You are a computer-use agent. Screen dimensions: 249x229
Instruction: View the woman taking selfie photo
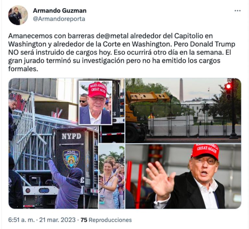(x=112, y=176)
